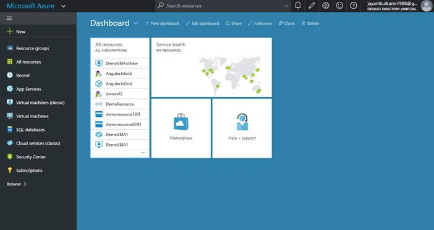
Task: Click the Service health tile title
Action: [171, 45]
